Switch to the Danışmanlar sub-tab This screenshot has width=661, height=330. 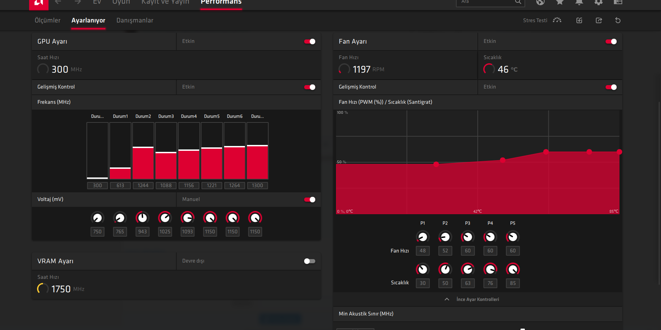pos(135,20)
